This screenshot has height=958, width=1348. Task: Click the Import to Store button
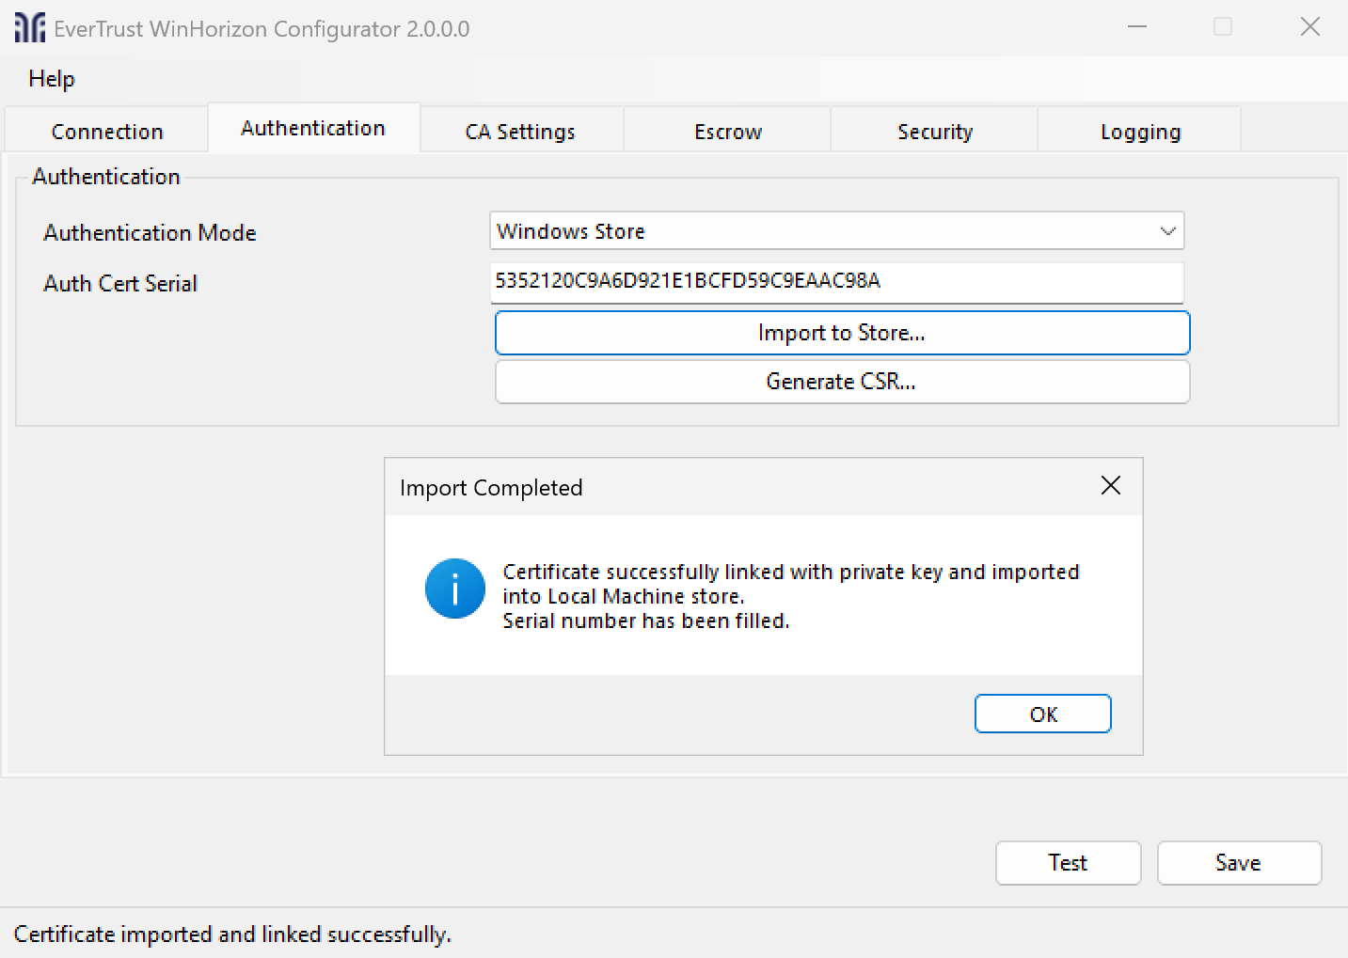coord(841,332)
